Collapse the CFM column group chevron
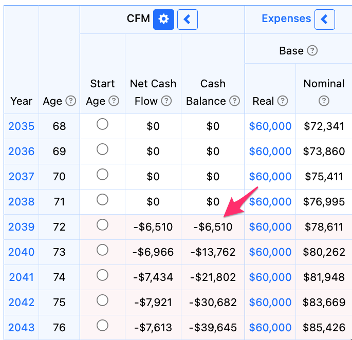 (x=188, y=20)
